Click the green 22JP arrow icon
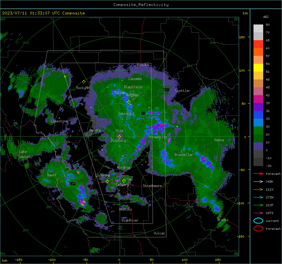 tap(258, 205)
